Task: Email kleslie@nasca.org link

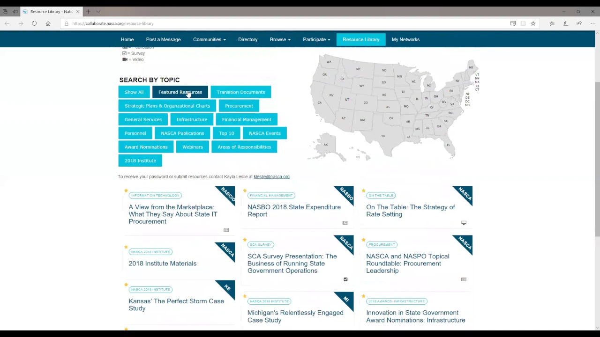Action: click(x=271, y=176)
